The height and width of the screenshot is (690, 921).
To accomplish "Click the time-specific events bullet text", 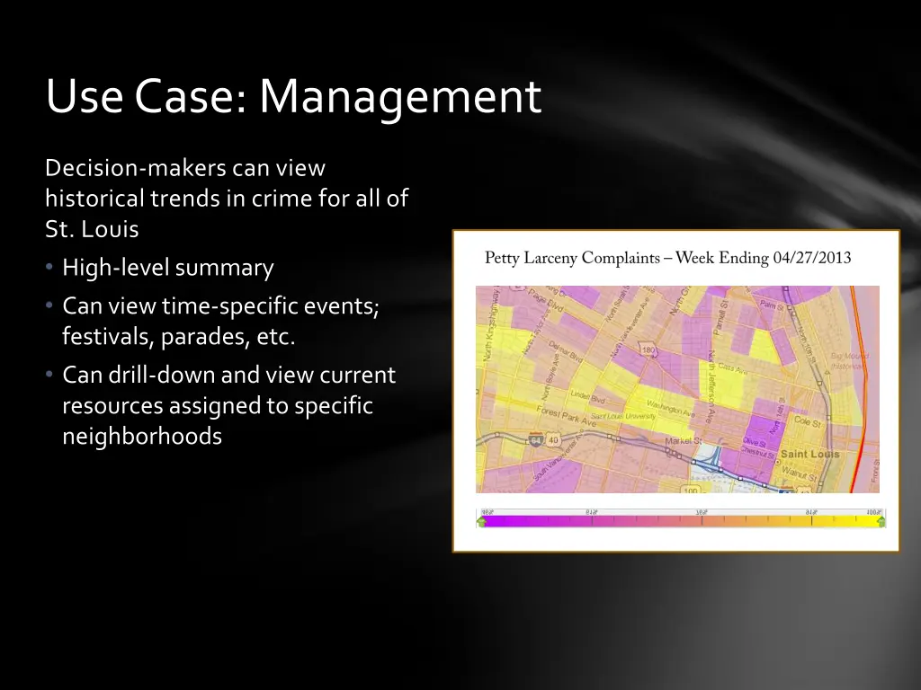I will 220,322.
